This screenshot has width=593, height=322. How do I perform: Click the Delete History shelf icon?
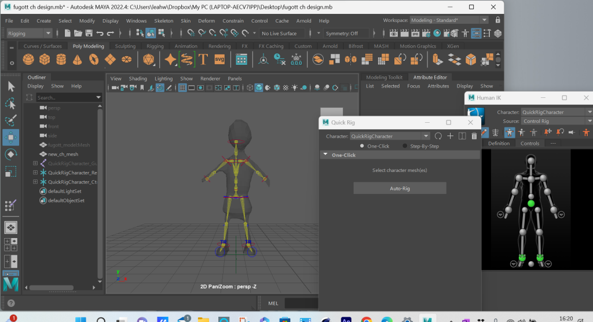point(280,60)
